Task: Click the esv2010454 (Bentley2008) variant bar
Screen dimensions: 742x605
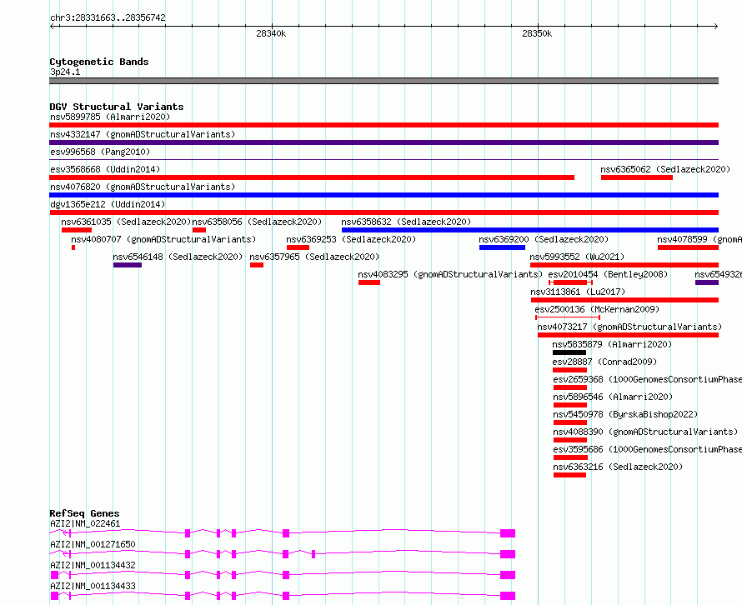Action: pyautogui.click(x=570, y=282)
